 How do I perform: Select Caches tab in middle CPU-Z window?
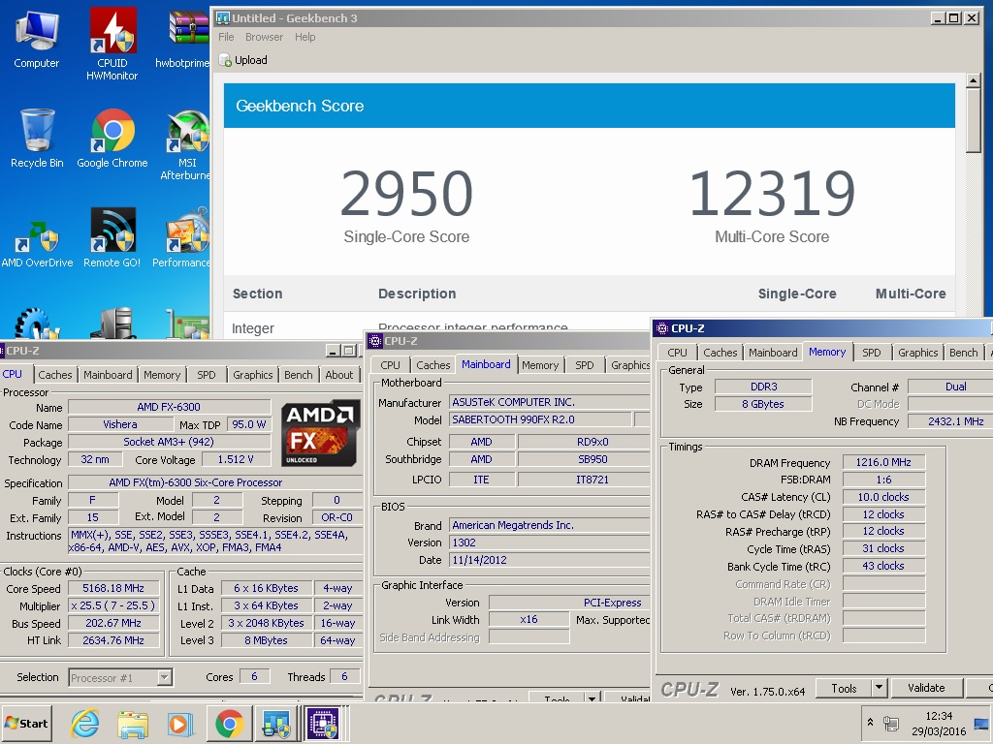[x=433, y=365]
